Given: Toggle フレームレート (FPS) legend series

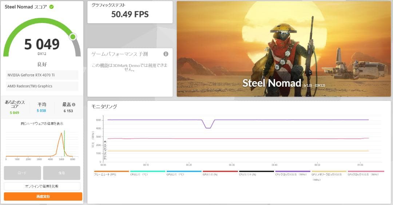Looking at the screenshot, I should pos(105,174).
